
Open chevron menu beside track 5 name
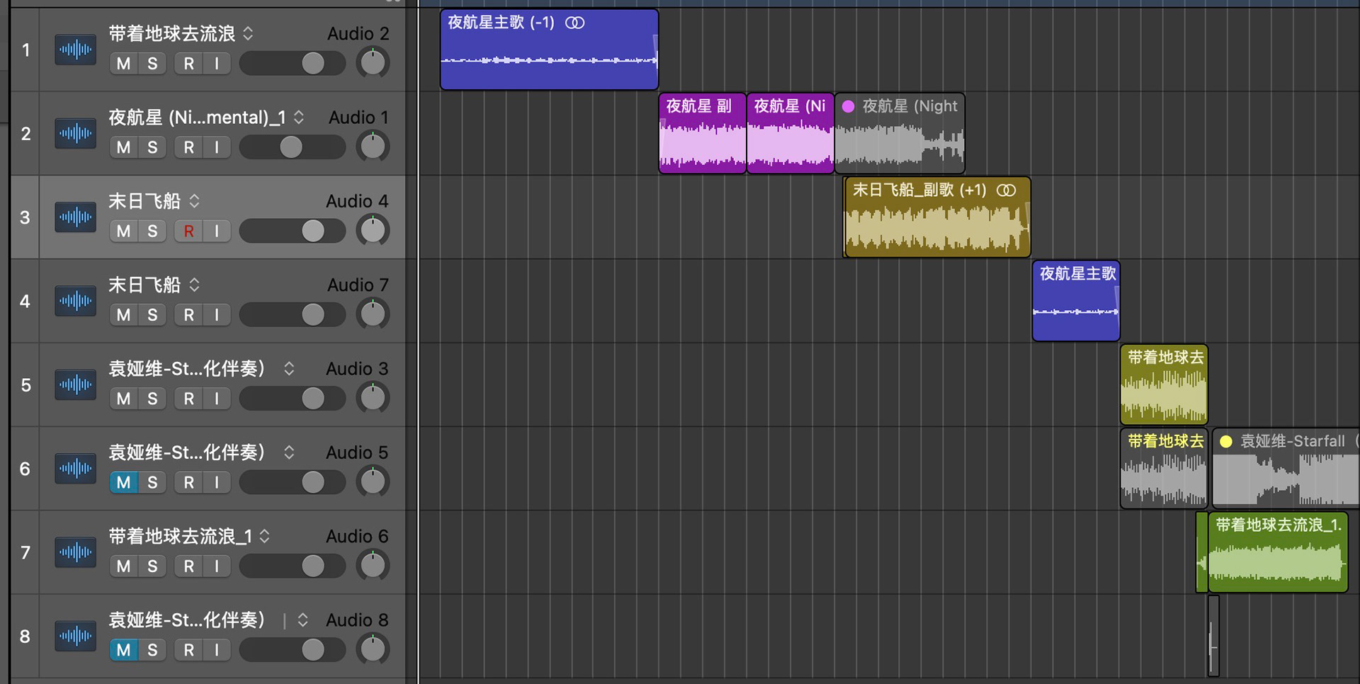point(289,368)
